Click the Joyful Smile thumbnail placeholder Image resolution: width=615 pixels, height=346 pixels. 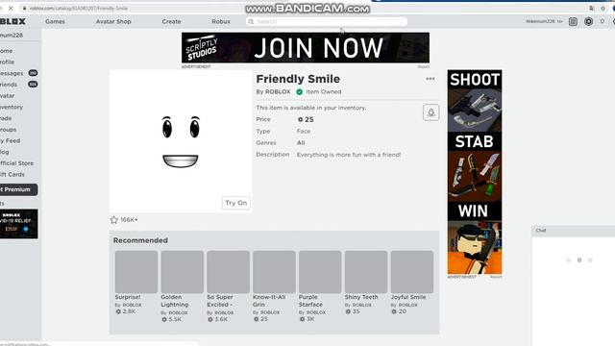[x=412, y=272]
